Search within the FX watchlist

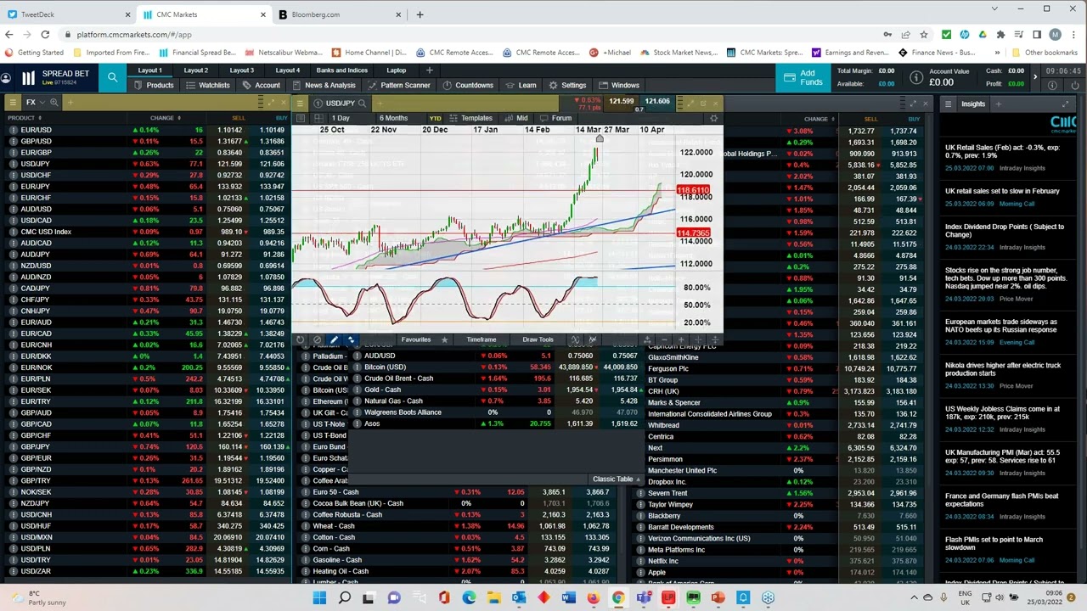54,103
